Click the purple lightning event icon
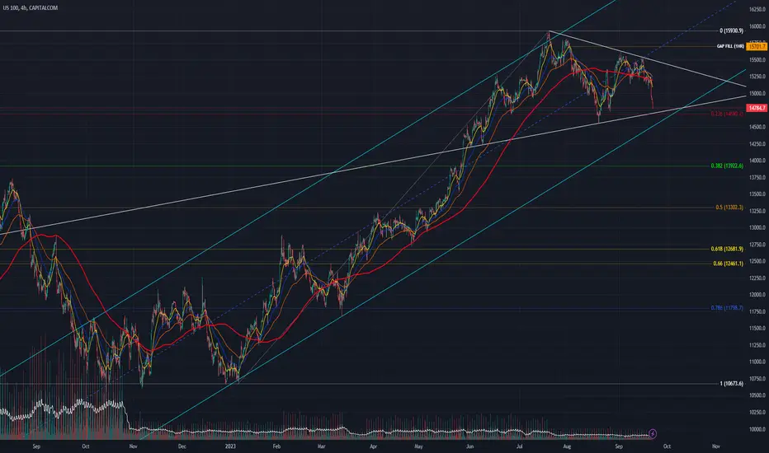This screenshot has width=769, height=453. (x=653, y=433)
